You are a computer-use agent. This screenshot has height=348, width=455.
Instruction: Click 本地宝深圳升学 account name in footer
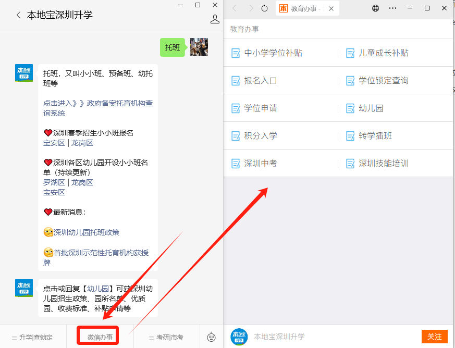click(x=279, y=337)
